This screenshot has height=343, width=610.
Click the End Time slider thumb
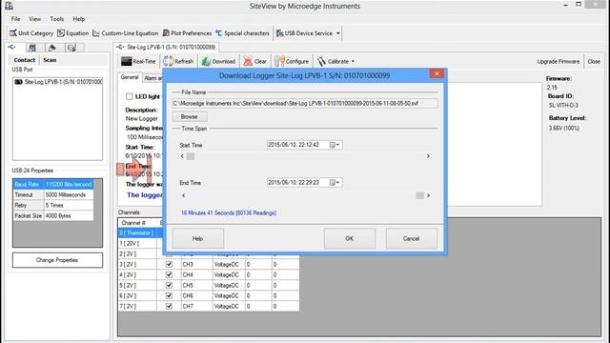pos(419,195)
